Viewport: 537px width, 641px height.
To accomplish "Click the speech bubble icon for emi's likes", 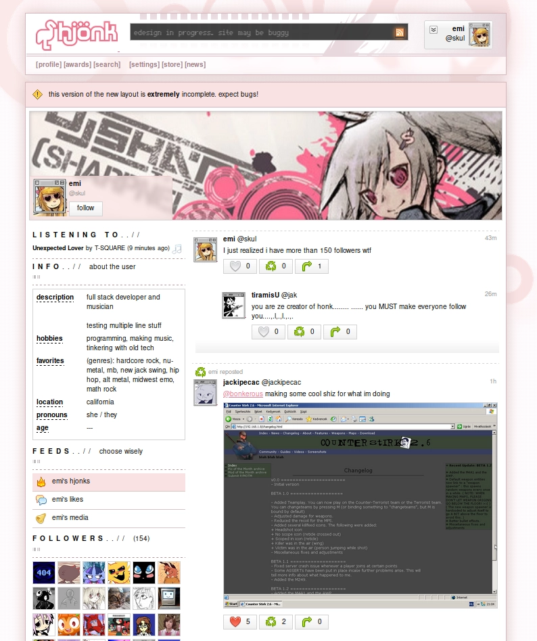I will click(41, 500).
